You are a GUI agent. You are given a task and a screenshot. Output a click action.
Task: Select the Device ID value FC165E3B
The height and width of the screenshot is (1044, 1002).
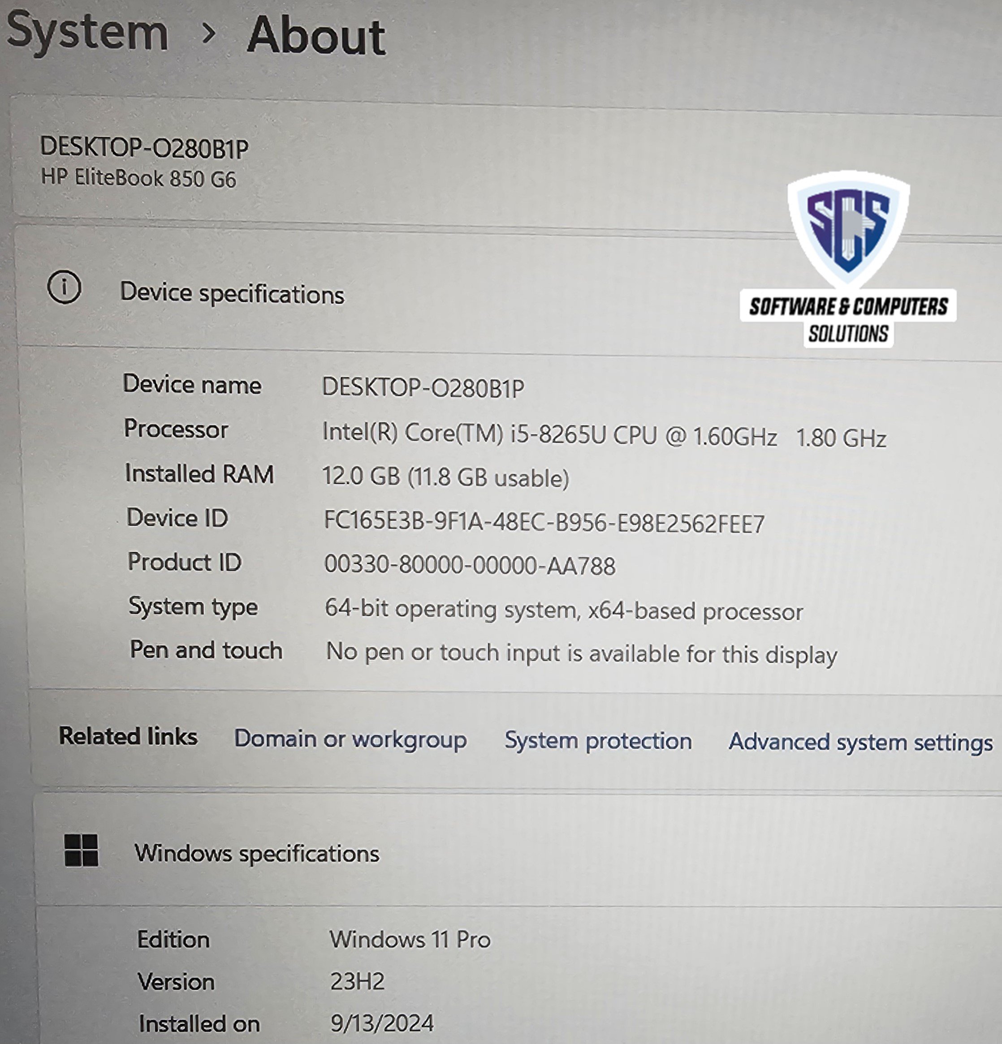(x=544, y=522)
